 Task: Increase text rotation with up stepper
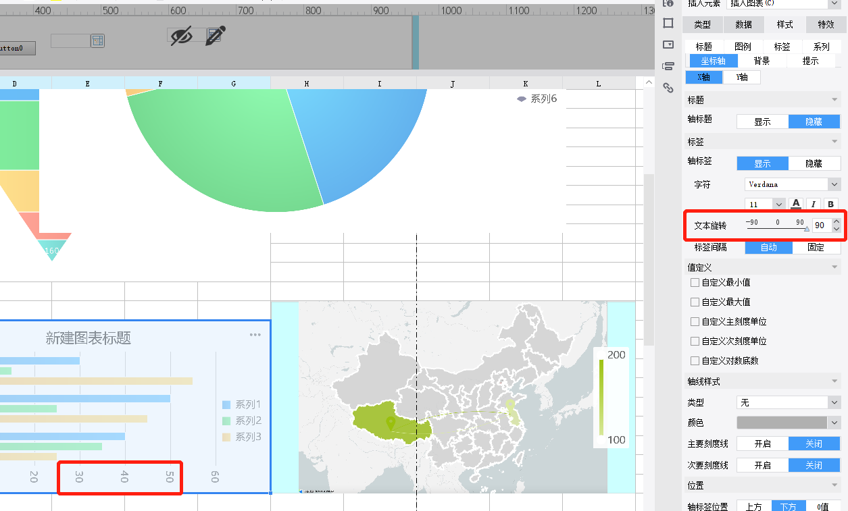[837, 221]
